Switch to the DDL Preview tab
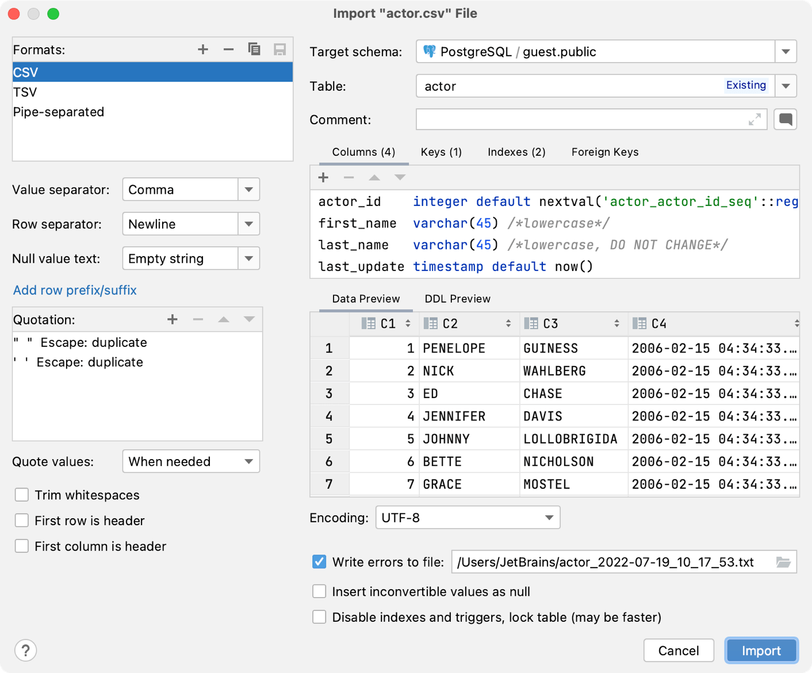Screen dimensions: 812x673 pos(457,299)
